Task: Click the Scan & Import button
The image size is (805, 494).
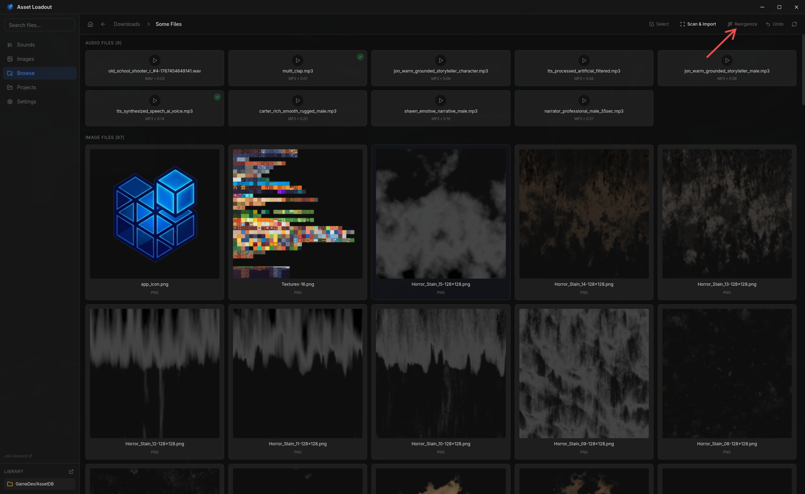Action: pos(698,24)
